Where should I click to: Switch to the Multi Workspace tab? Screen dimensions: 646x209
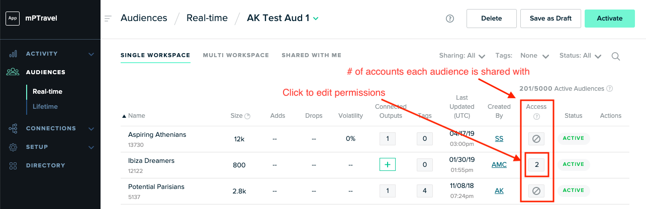[236, 55]
